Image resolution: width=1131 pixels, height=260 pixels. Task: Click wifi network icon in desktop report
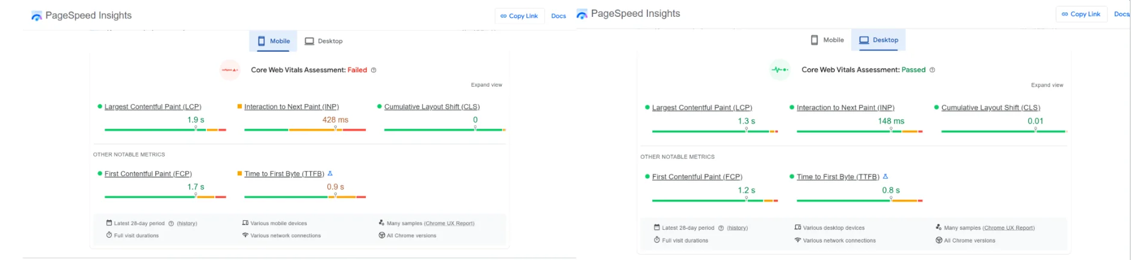[798, 240]
